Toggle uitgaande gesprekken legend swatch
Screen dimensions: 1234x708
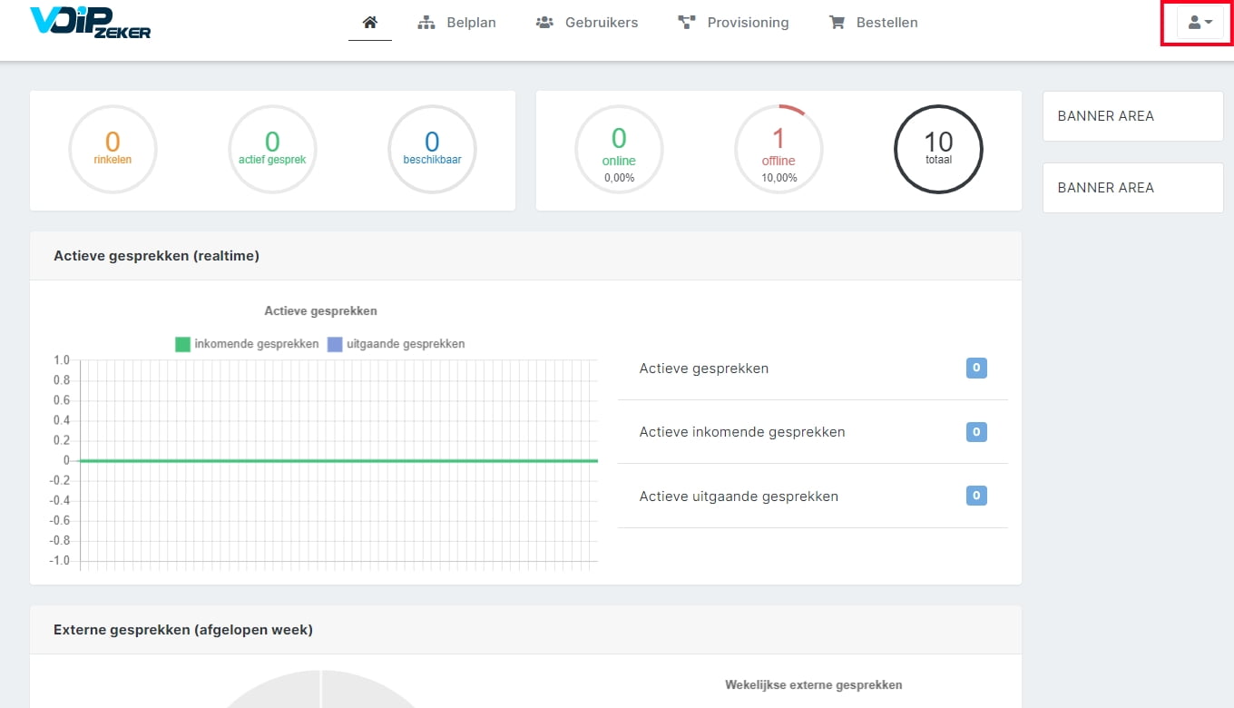[335, 344]
